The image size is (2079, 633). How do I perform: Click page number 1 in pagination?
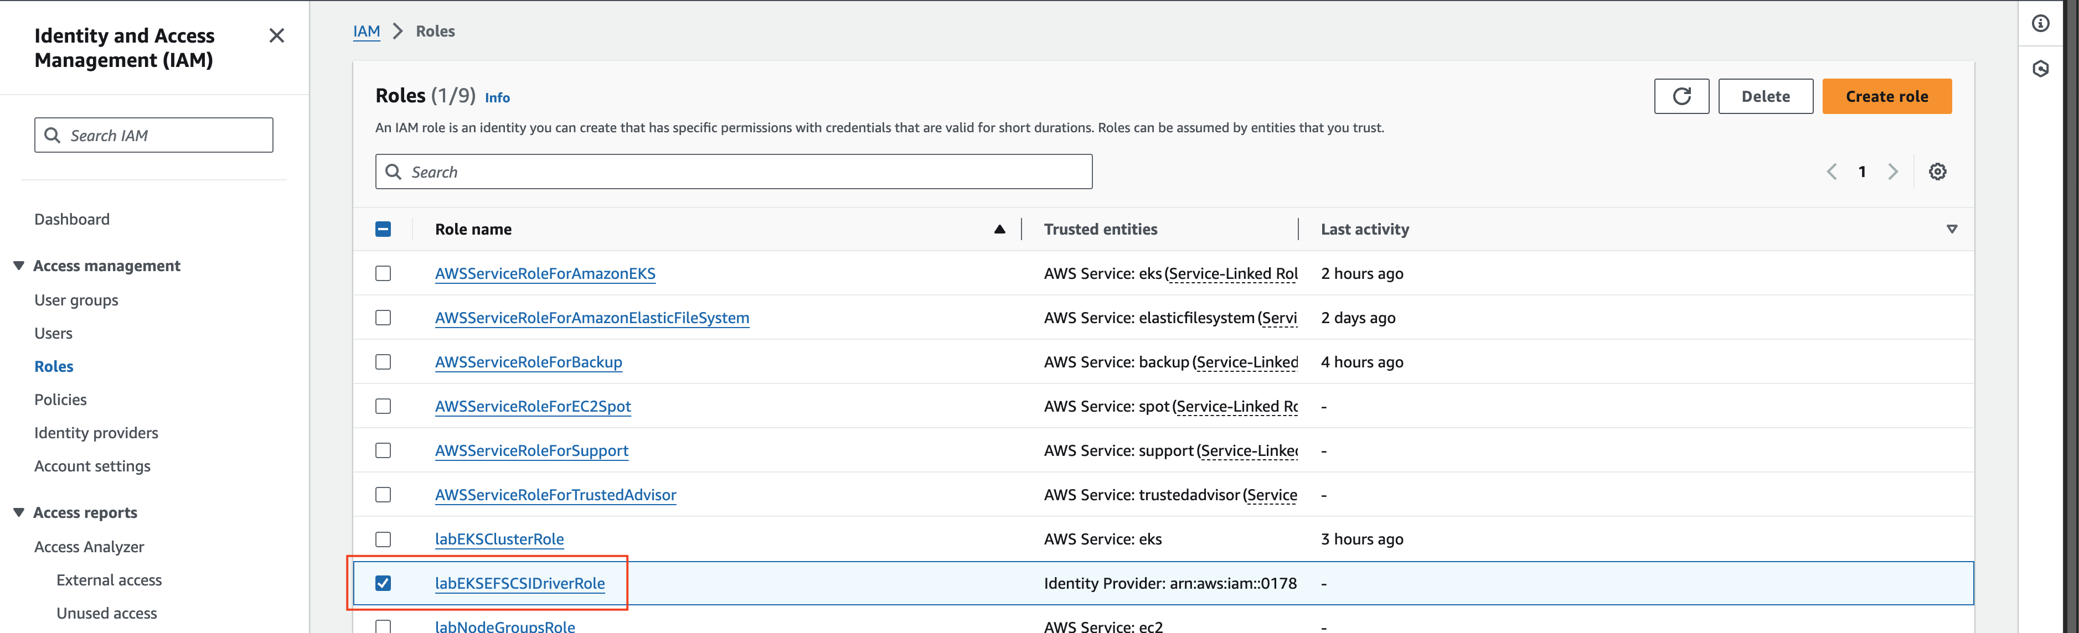[1862, 172]
